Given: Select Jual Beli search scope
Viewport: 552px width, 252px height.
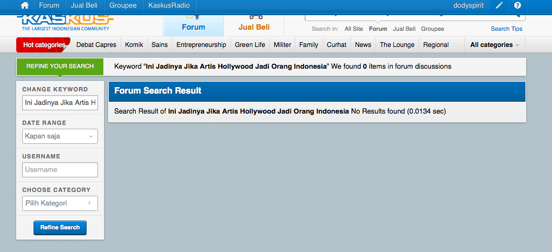Looking at the screenshot, I should (x=404, y=29).
